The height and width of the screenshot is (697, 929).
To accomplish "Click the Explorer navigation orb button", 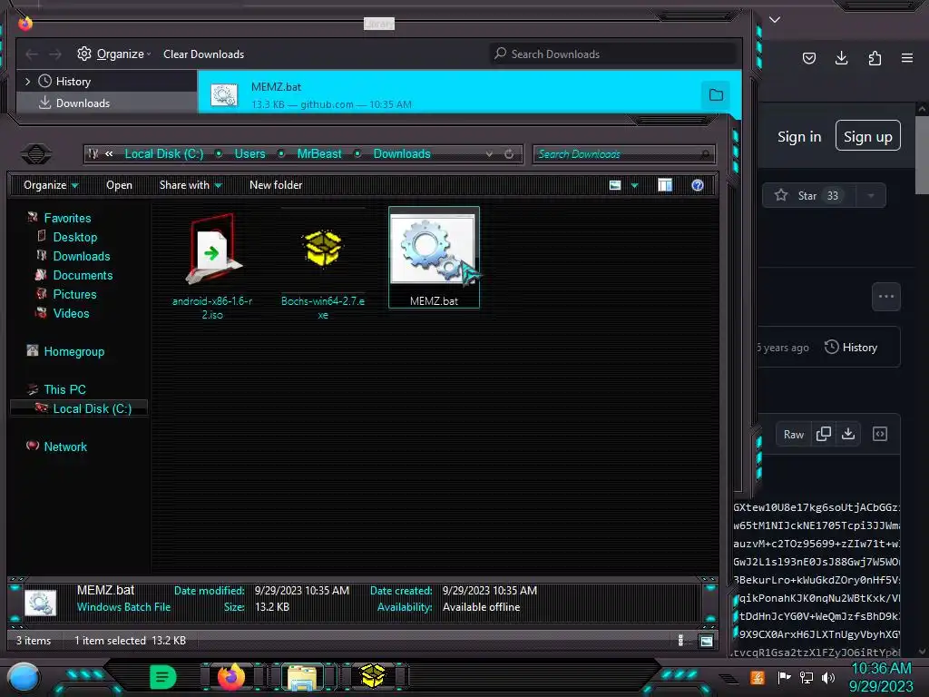I will pos(36,154).
